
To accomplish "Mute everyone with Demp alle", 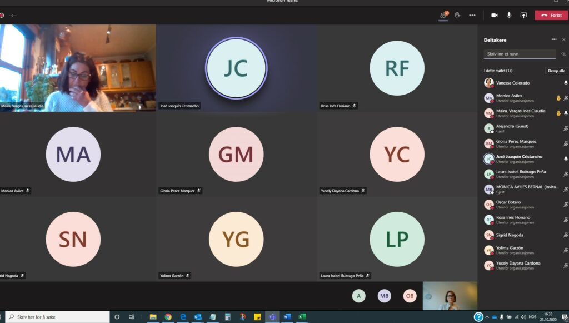I will click(556, 71).
